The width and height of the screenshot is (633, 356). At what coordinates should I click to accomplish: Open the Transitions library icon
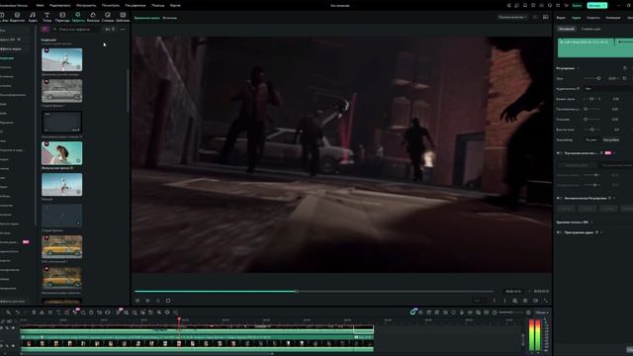(x=62, y=17)
